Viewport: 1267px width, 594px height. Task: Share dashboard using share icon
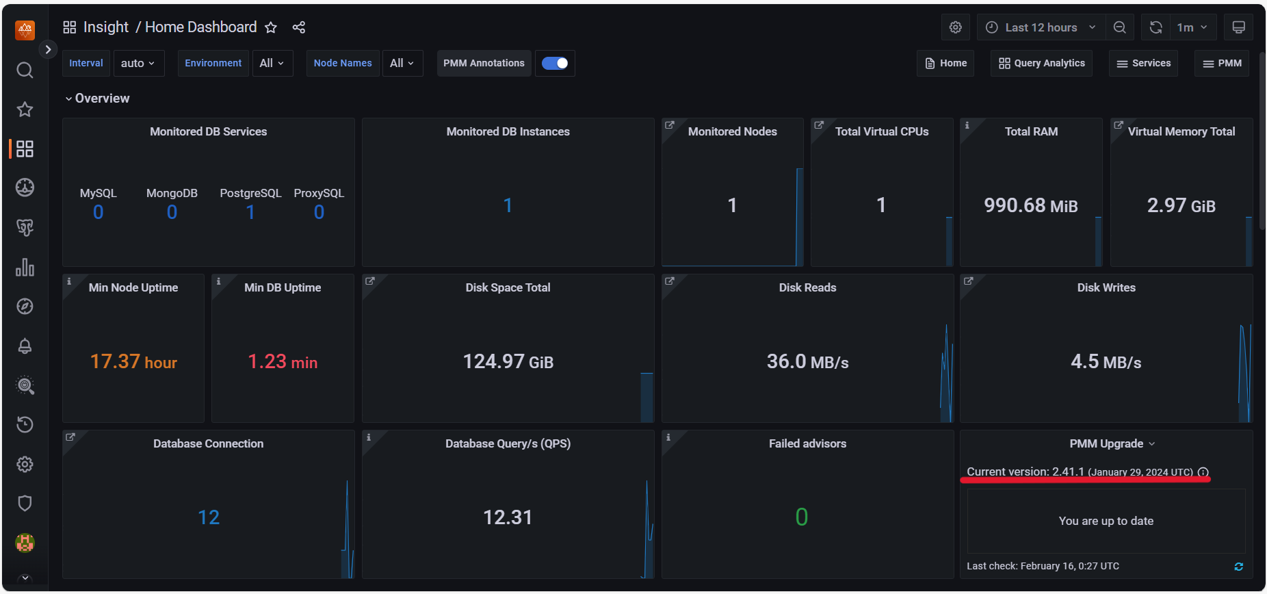299,27
